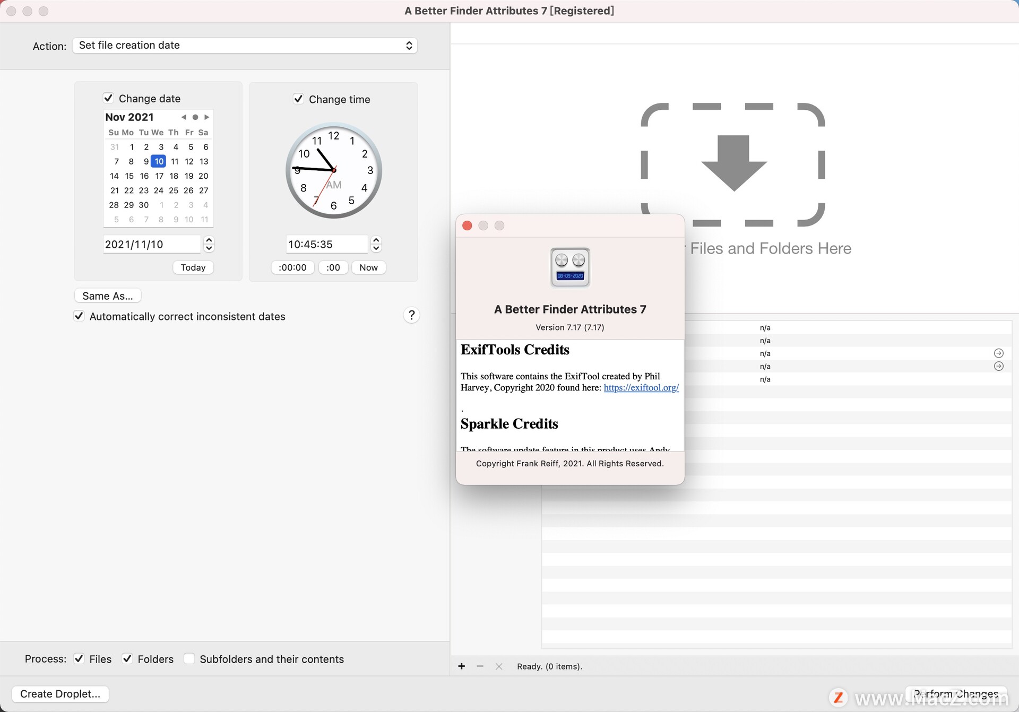Uncheck Process Files checkbox
This screenshot has height=712, width=1019.
coord(79,659)
